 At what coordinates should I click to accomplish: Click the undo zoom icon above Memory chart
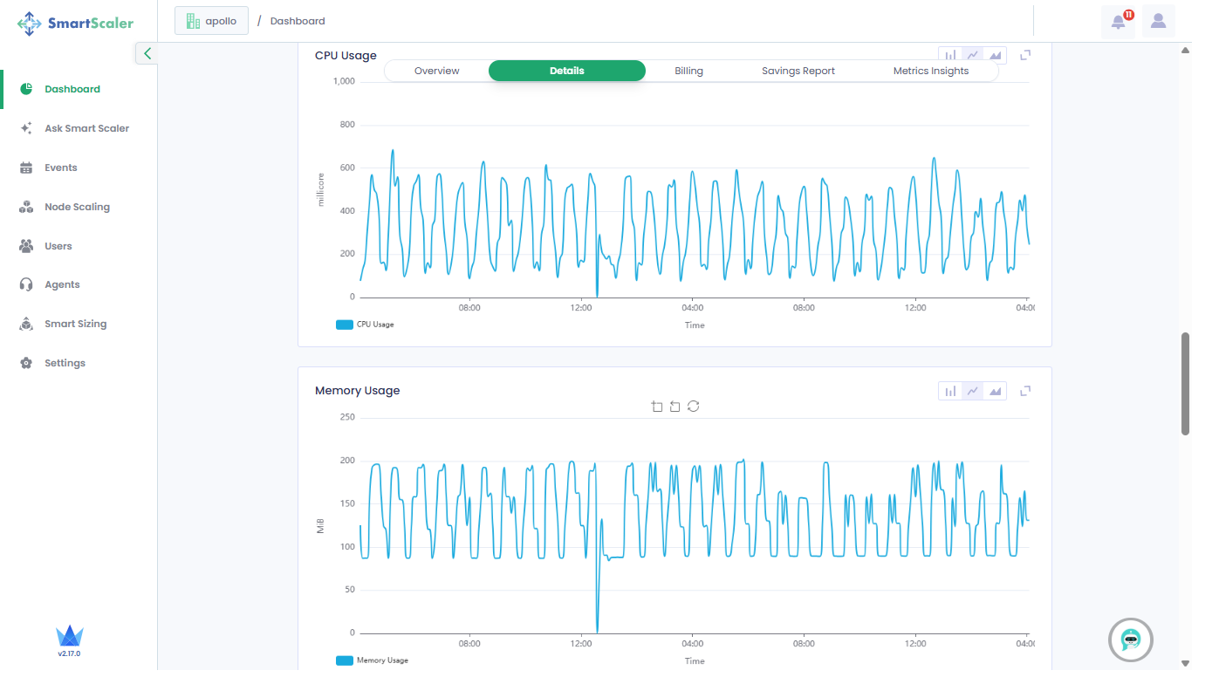674,407
